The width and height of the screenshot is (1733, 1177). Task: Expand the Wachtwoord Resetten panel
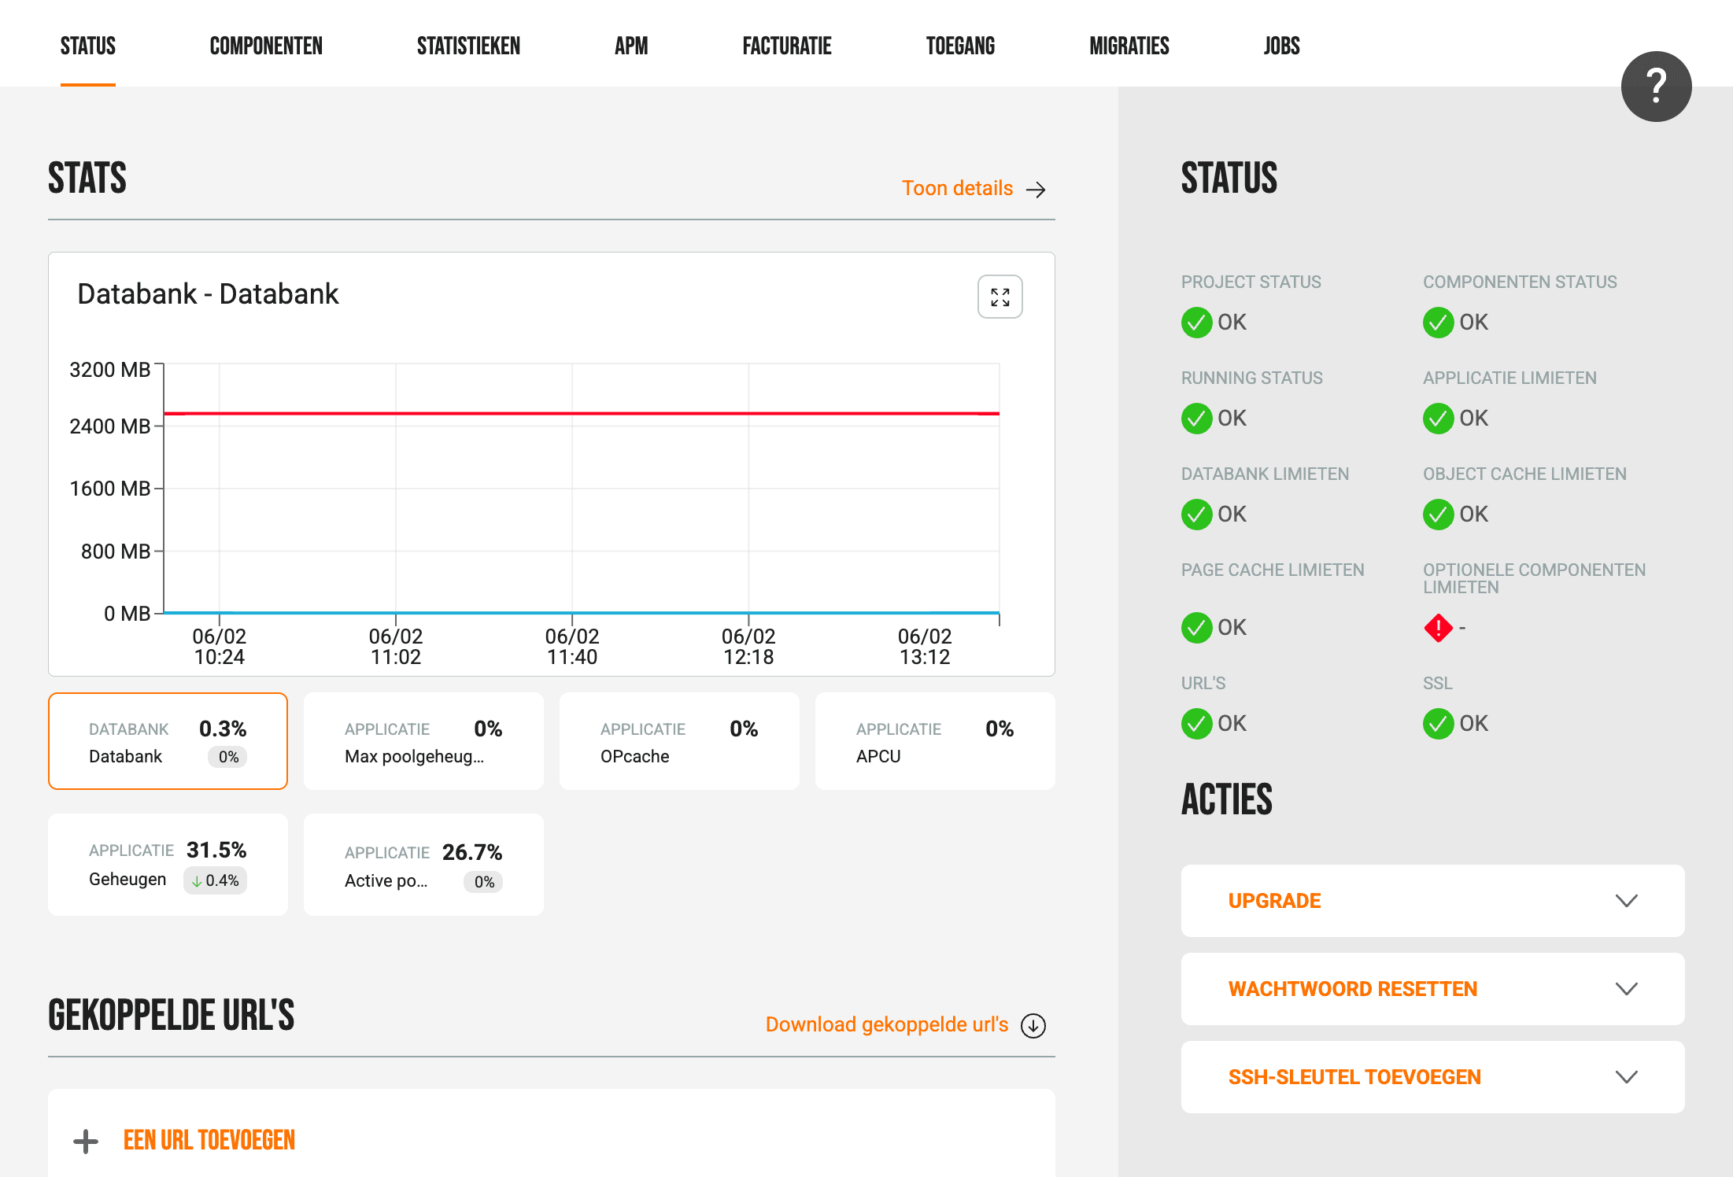click(x=1432, y=989)
